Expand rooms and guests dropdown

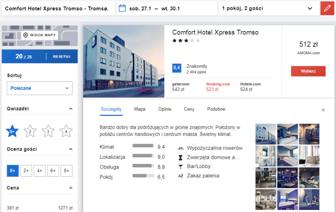point(267,8)
